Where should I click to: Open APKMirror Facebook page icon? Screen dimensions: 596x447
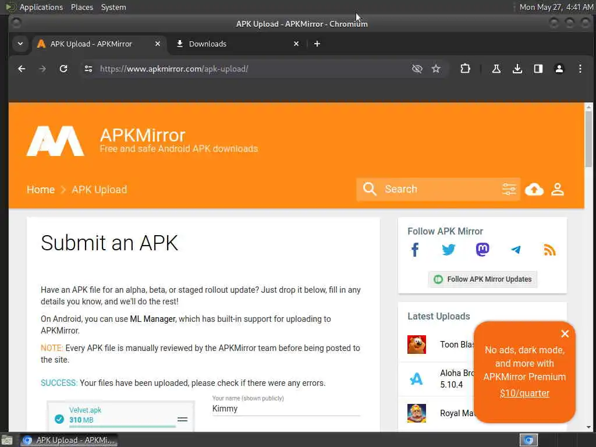[414, 250]
